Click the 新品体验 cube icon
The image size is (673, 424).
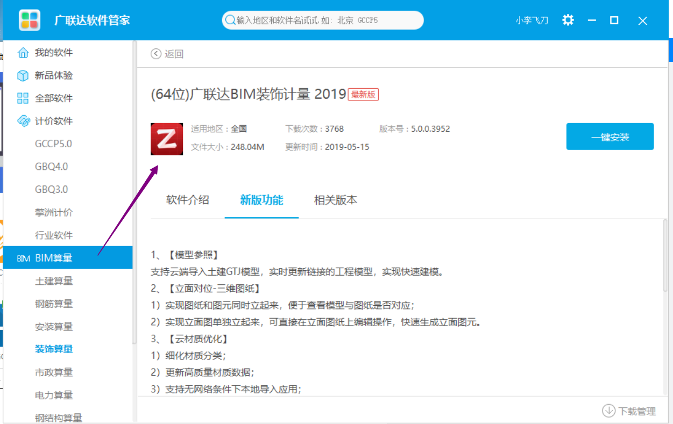23,75
